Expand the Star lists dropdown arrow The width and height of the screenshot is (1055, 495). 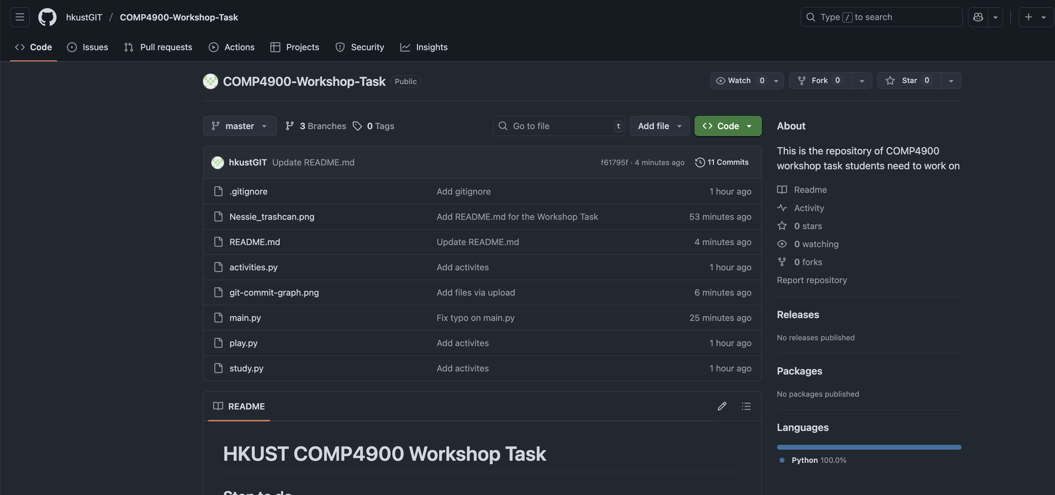[951, 81]
